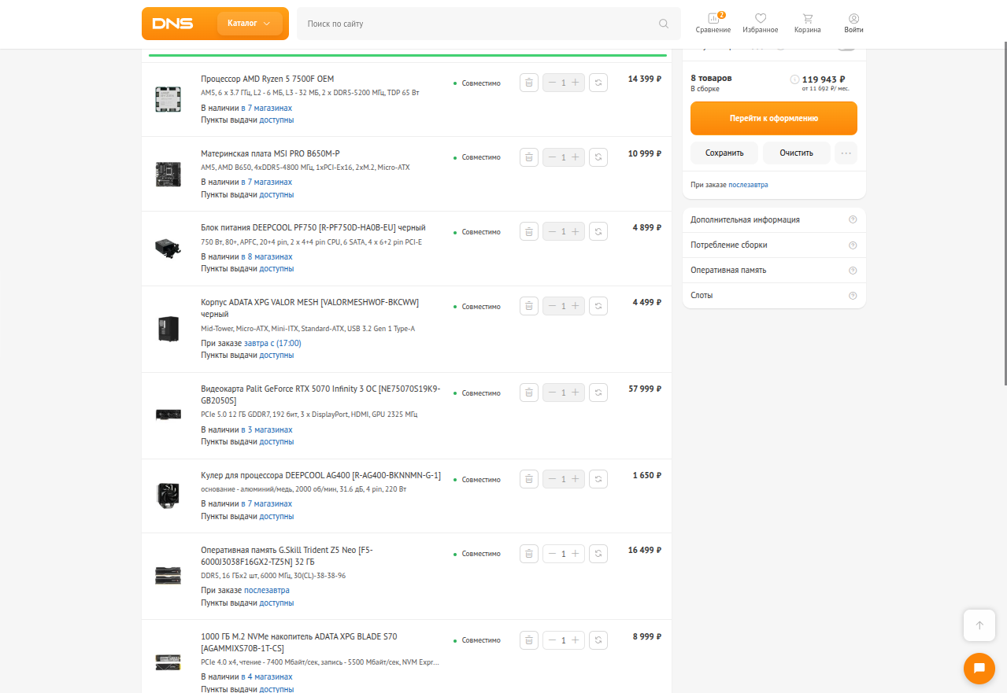Screen dimensions: 1007x693
Task: Replace the ADATA XPG VALOR MESH case
Action: pos(598,306)
